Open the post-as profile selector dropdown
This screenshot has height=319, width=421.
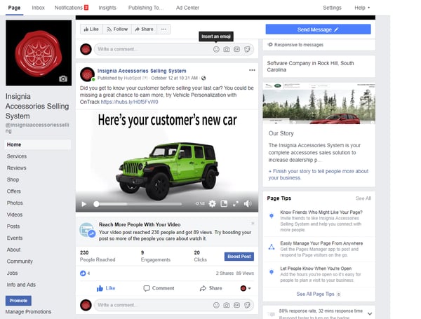tap(246, 288)
